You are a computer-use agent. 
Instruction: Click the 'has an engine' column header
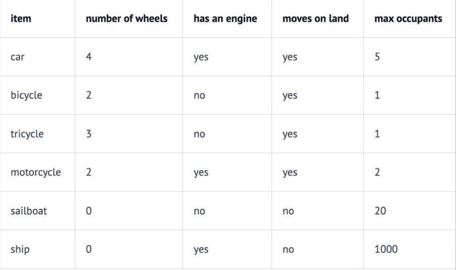(x=226, y=19)
